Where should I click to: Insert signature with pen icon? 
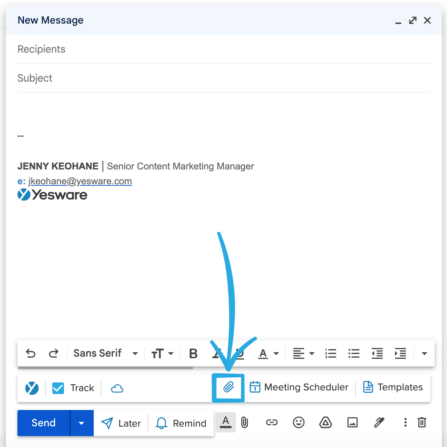tap(379, 422)
